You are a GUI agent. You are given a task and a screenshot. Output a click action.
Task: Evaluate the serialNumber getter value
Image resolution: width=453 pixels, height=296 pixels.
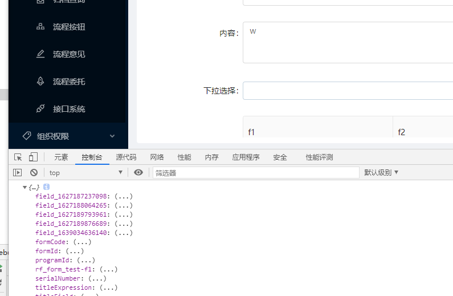97,278
